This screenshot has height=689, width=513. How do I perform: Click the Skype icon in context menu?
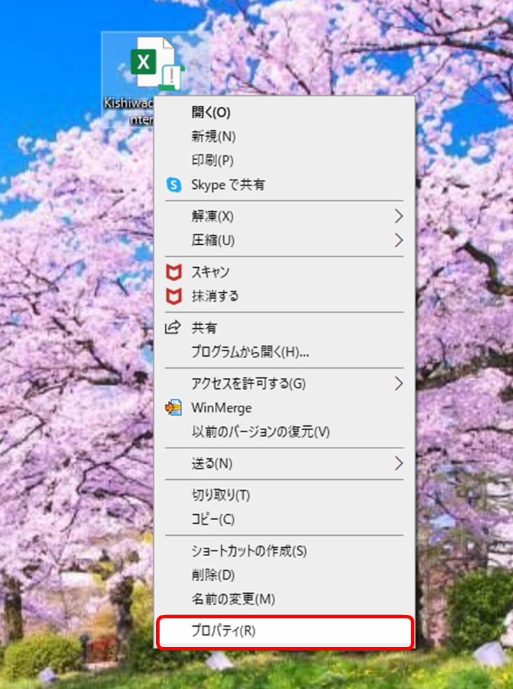[173, 185]
